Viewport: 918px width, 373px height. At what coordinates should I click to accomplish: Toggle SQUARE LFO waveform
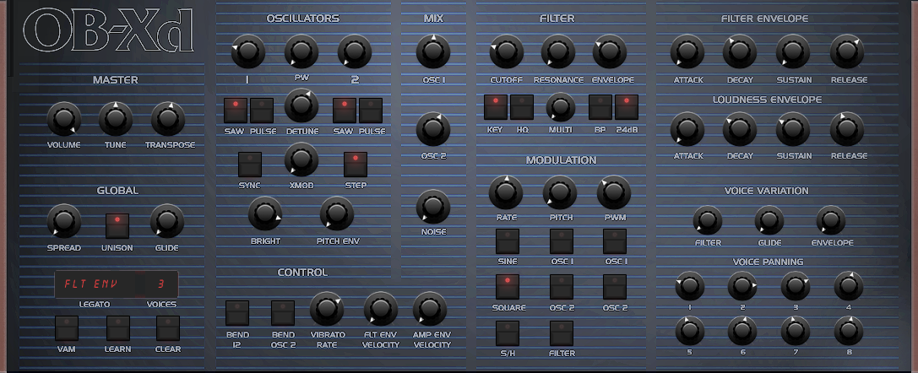(507, 286)
